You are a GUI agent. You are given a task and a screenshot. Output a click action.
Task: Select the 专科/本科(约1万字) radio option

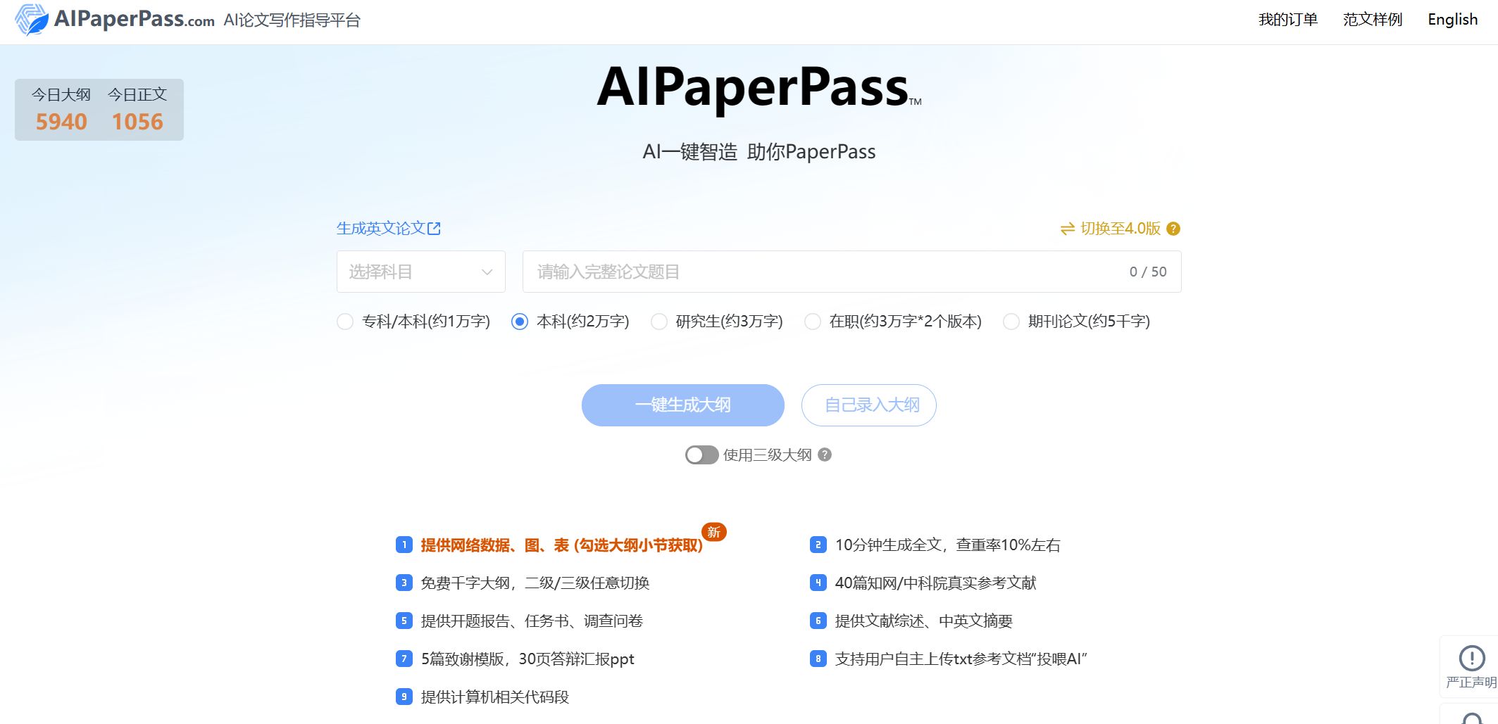point(345,322)
